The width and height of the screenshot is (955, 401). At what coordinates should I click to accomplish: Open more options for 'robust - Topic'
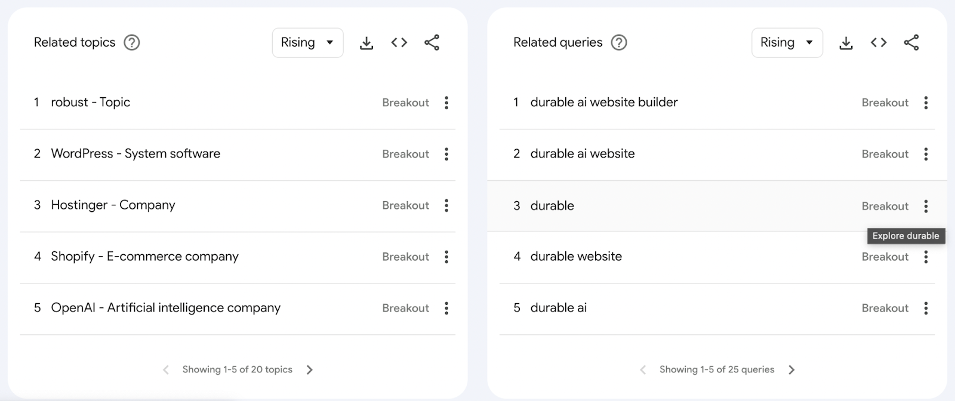pos(446,103)
